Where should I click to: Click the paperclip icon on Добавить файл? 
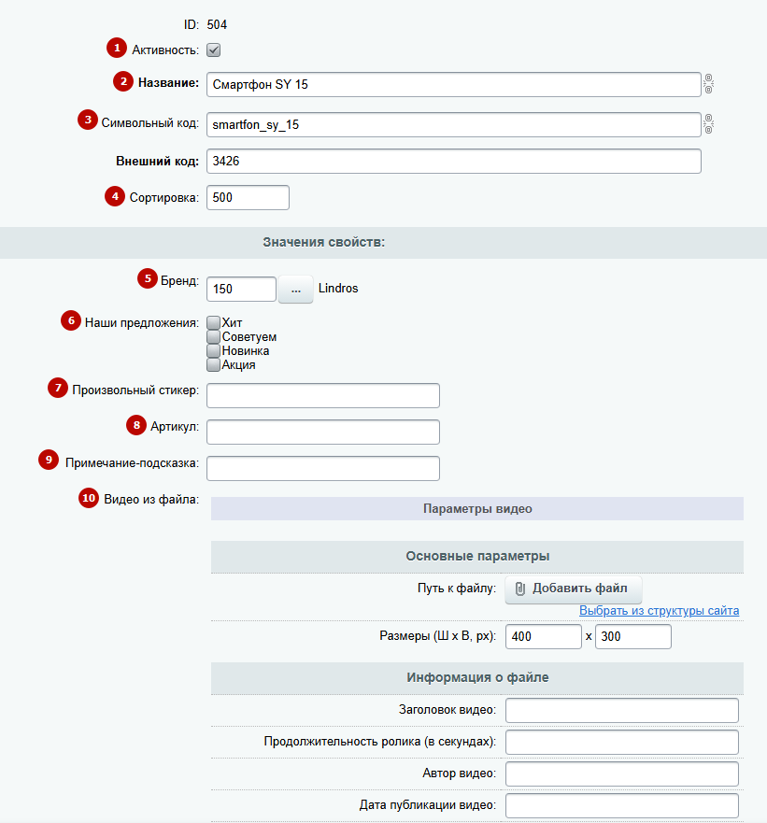(519, 589)
